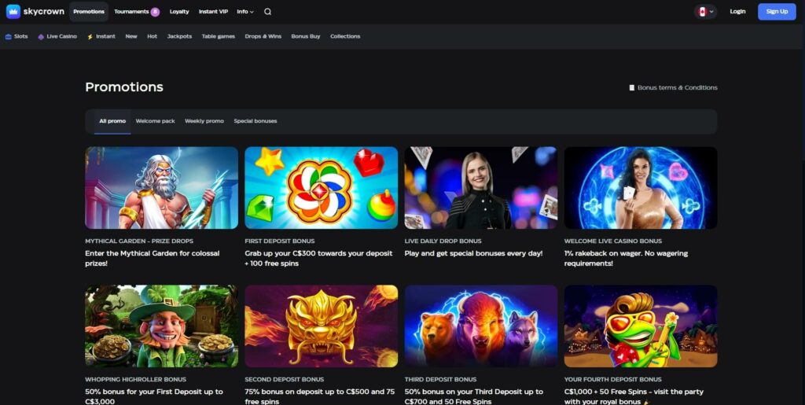This screenshot has width=805, height=405.
Task: Click the Sign Up button
Action: (777, 11)
